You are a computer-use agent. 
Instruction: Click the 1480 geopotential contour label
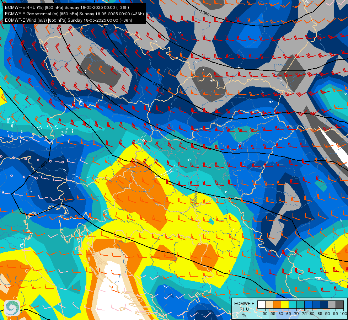coord(43,165)
